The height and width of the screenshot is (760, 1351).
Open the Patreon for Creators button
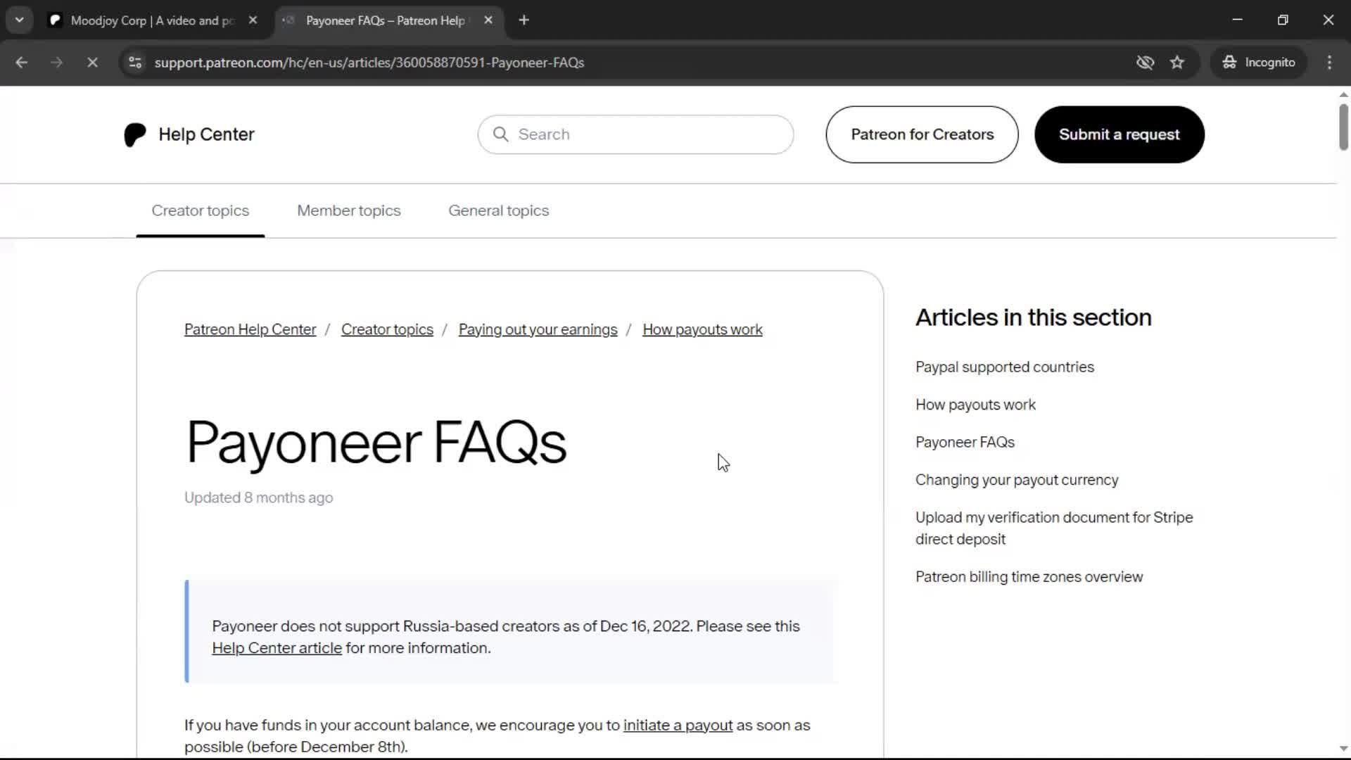click(922, 134)
